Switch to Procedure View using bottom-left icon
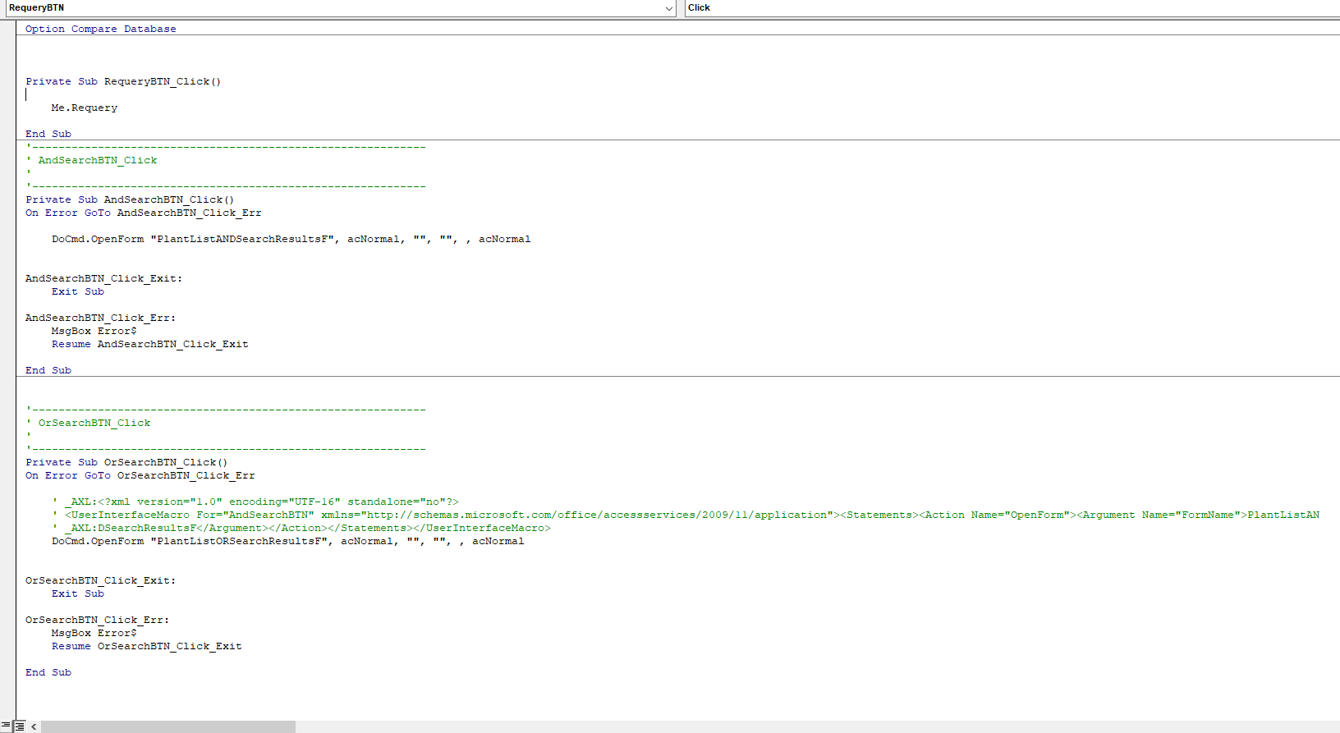 [6, 726]
